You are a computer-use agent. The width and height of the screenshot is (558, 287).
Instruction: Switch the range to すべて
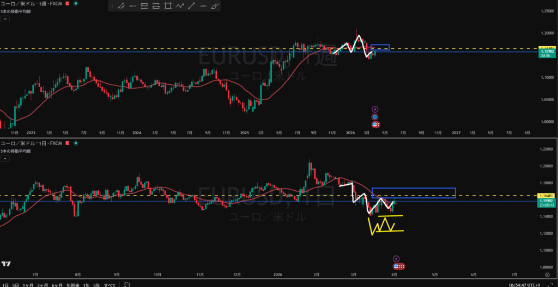pyautogui.click(x=110, y=284)
